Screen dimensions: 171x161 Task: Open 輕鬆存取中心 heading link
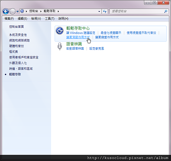tap(78, 28)
